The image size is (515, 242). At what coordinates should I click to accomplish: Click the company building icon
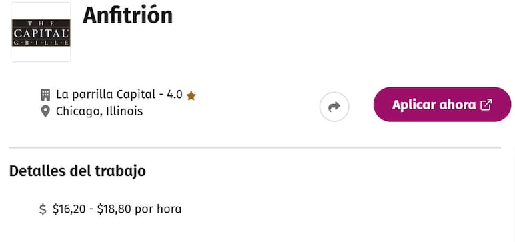click(x=45, y=95)
